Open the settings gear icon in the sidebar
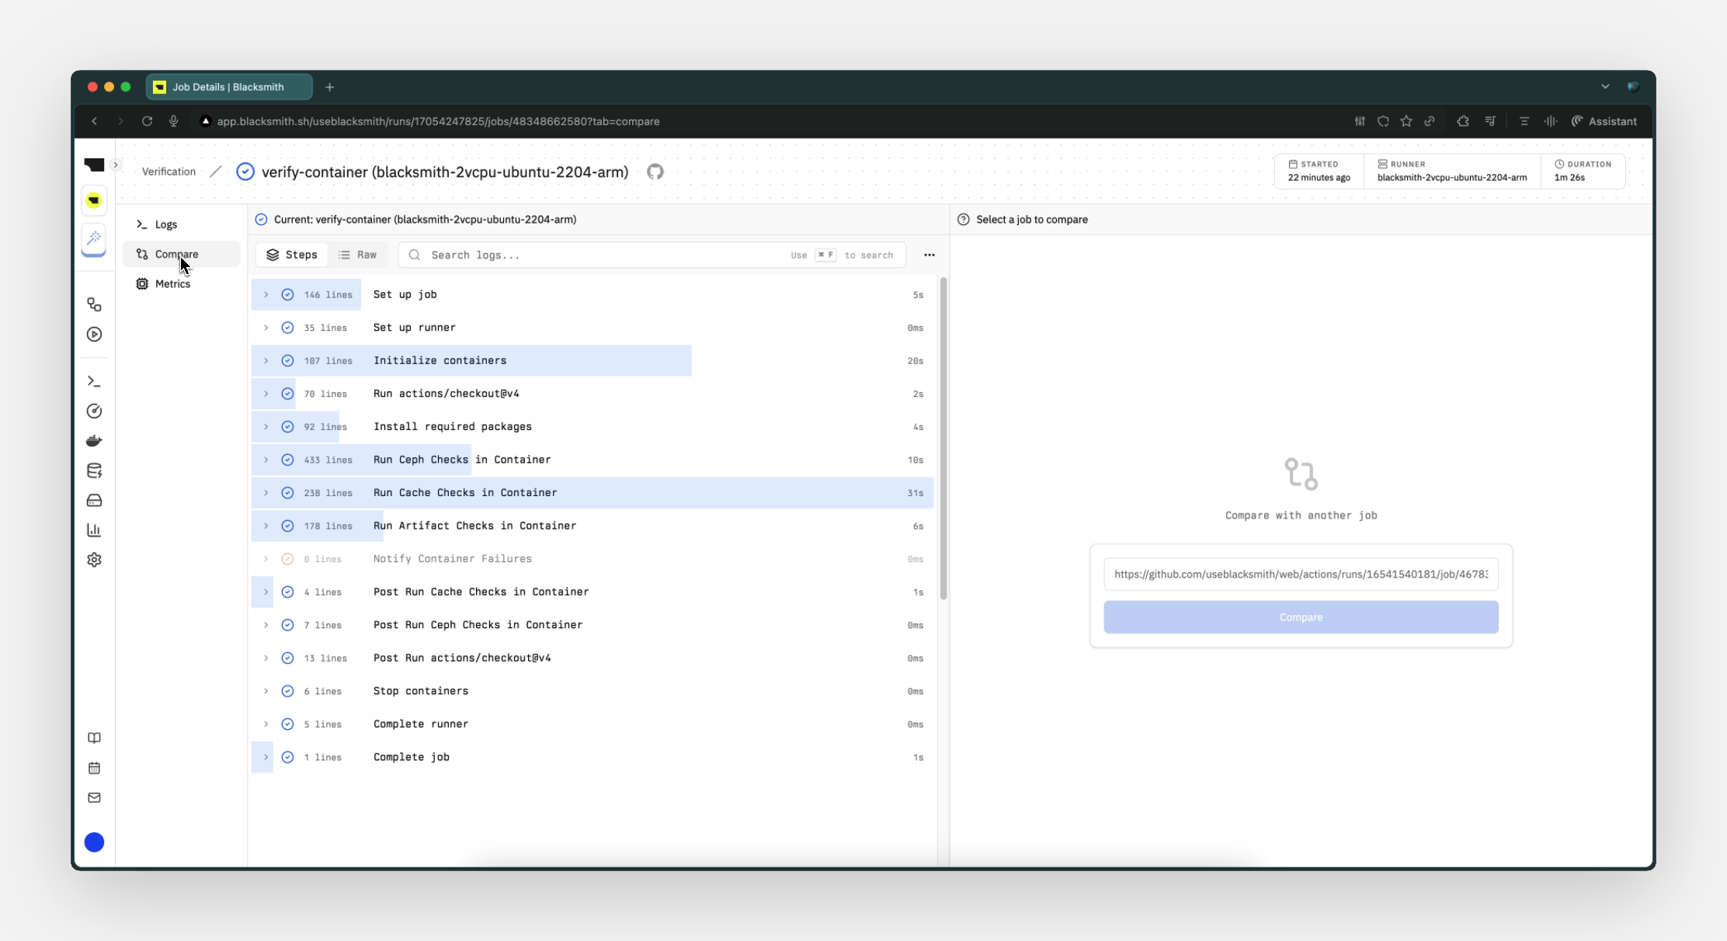 [94, 560]
